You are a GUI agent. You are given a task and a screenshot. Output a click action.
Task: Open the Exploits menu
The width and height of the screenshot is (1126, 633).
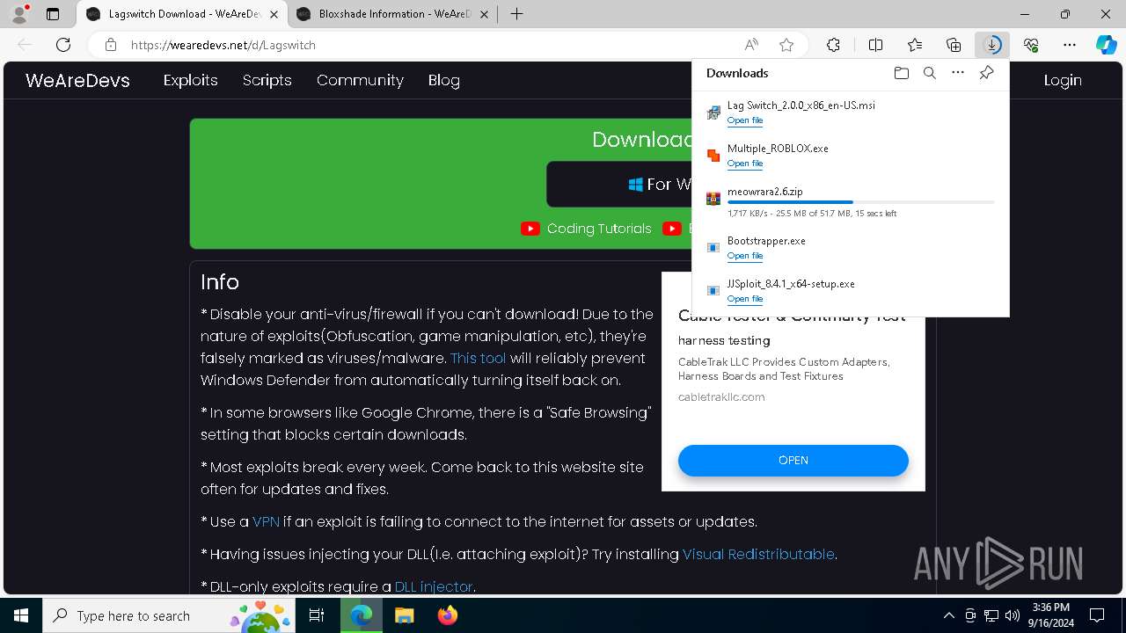coord(191,80)
